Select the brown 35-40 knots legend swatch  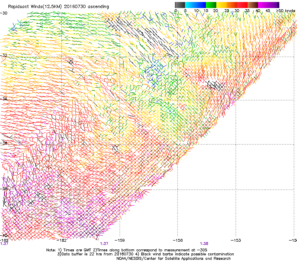(x=253, y=5)
